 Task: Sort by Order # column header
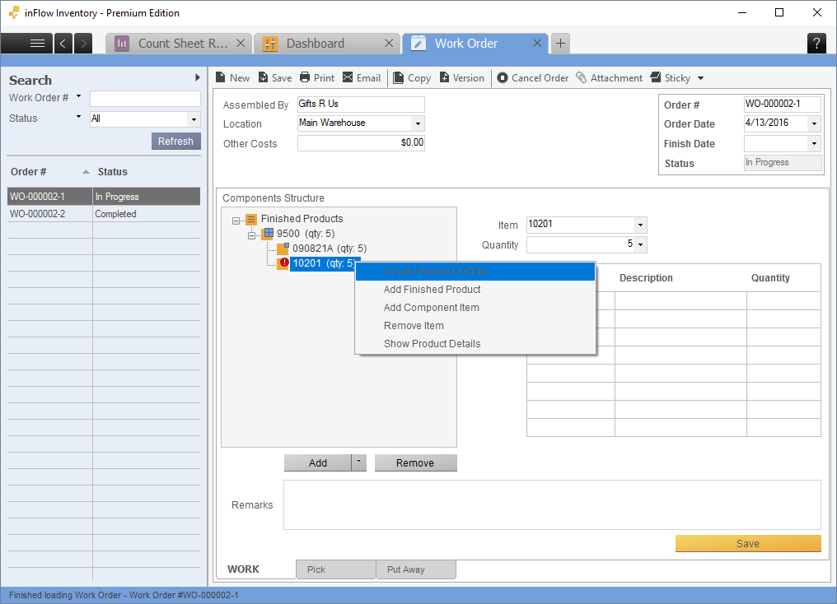[49, 172]
